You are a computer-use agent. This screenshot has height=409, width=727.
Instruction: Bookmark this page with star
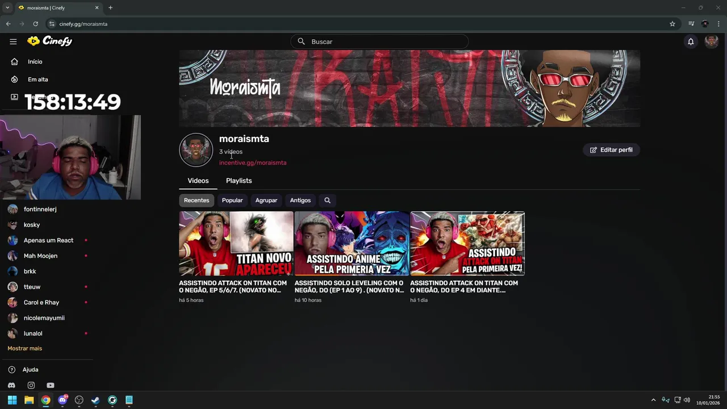click(672, 24)
